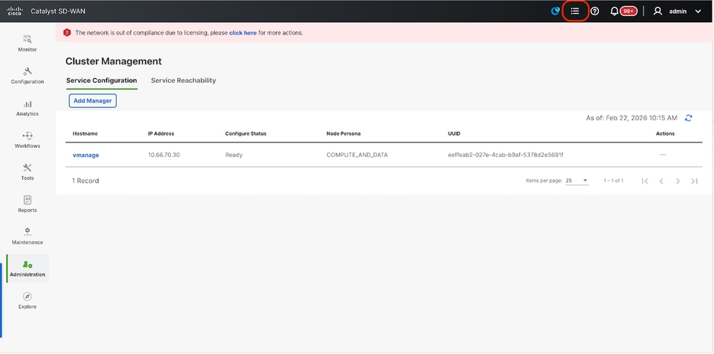
Task: Click the Catalyst SD-WAN title
Action: (x=58, y=11)
